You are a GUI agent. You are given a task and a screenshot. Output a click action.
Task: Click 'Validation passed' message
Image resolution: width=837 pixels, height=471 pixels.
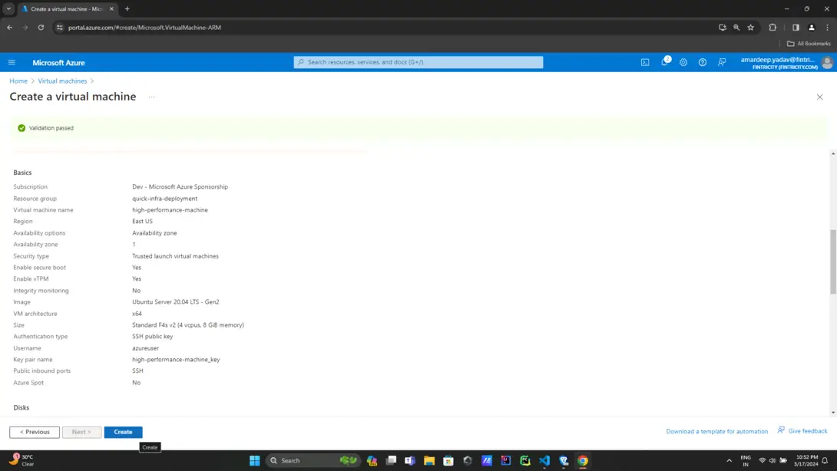click(x=51, y=128)
